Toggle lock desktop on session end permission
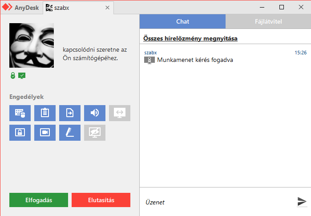Viewport: 311px width, 216px height. (x=20, y=133)
